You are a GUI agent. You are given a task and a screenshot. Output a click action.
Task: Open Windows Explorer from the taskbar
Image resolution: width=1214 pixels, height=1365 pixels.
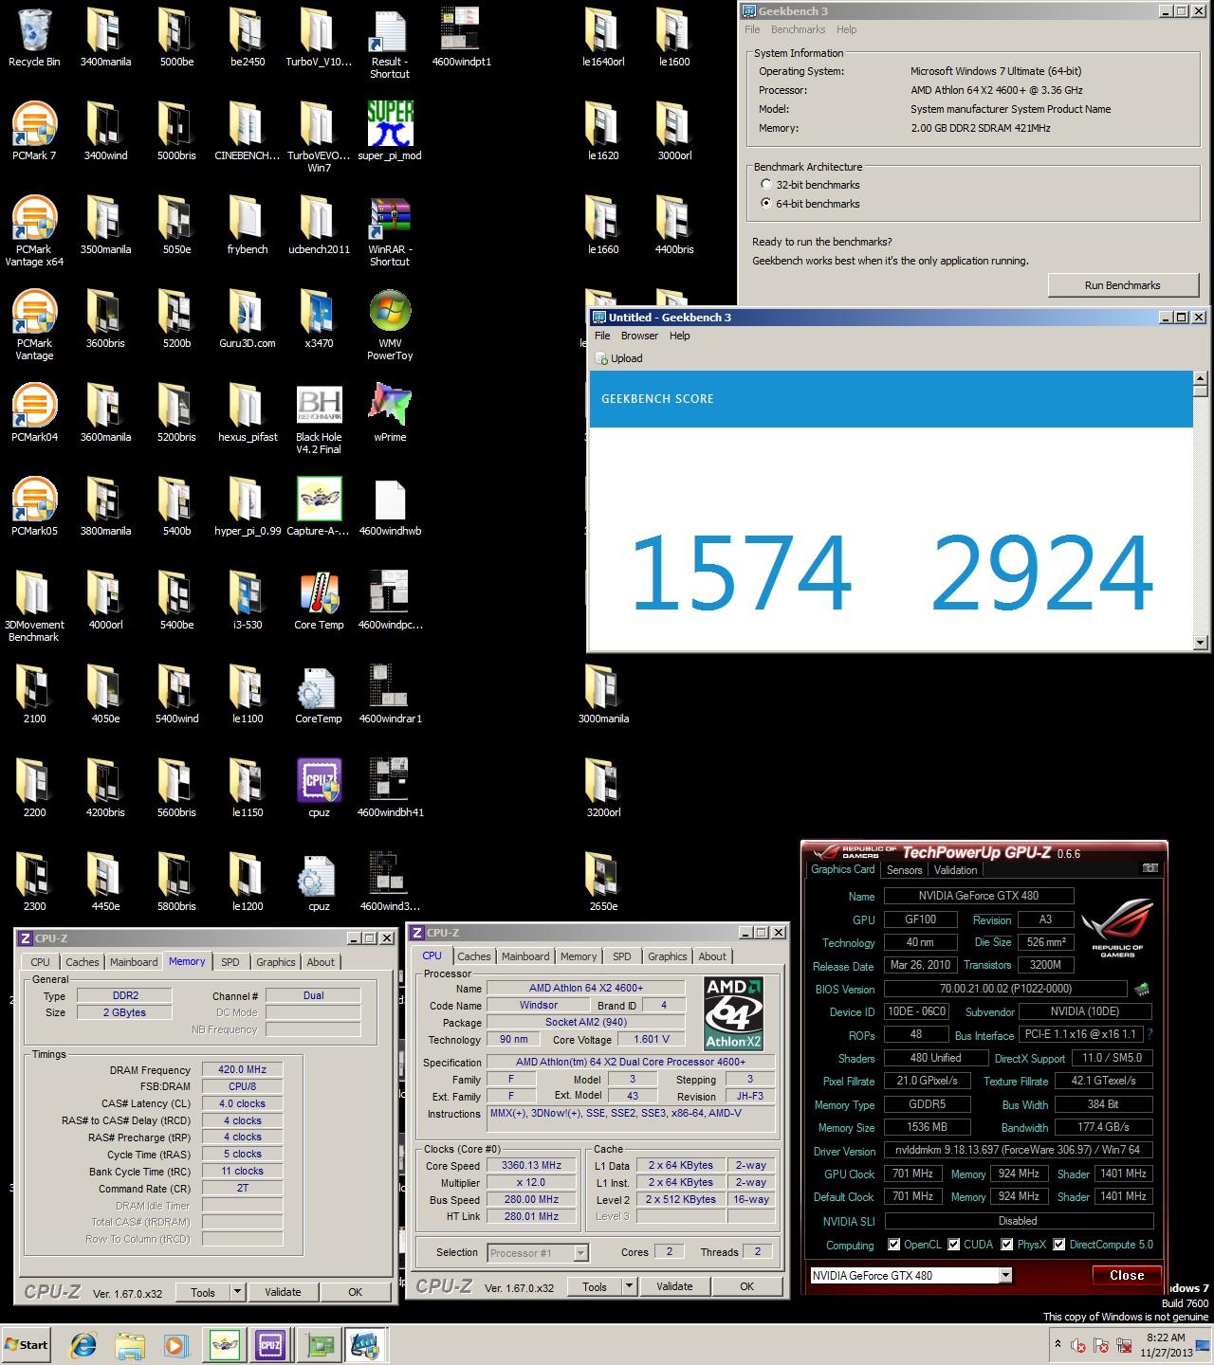click(x=129, y=1345)
